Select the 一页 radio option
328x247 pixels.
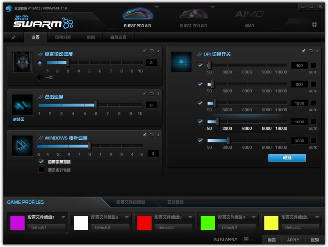[40, 77]
